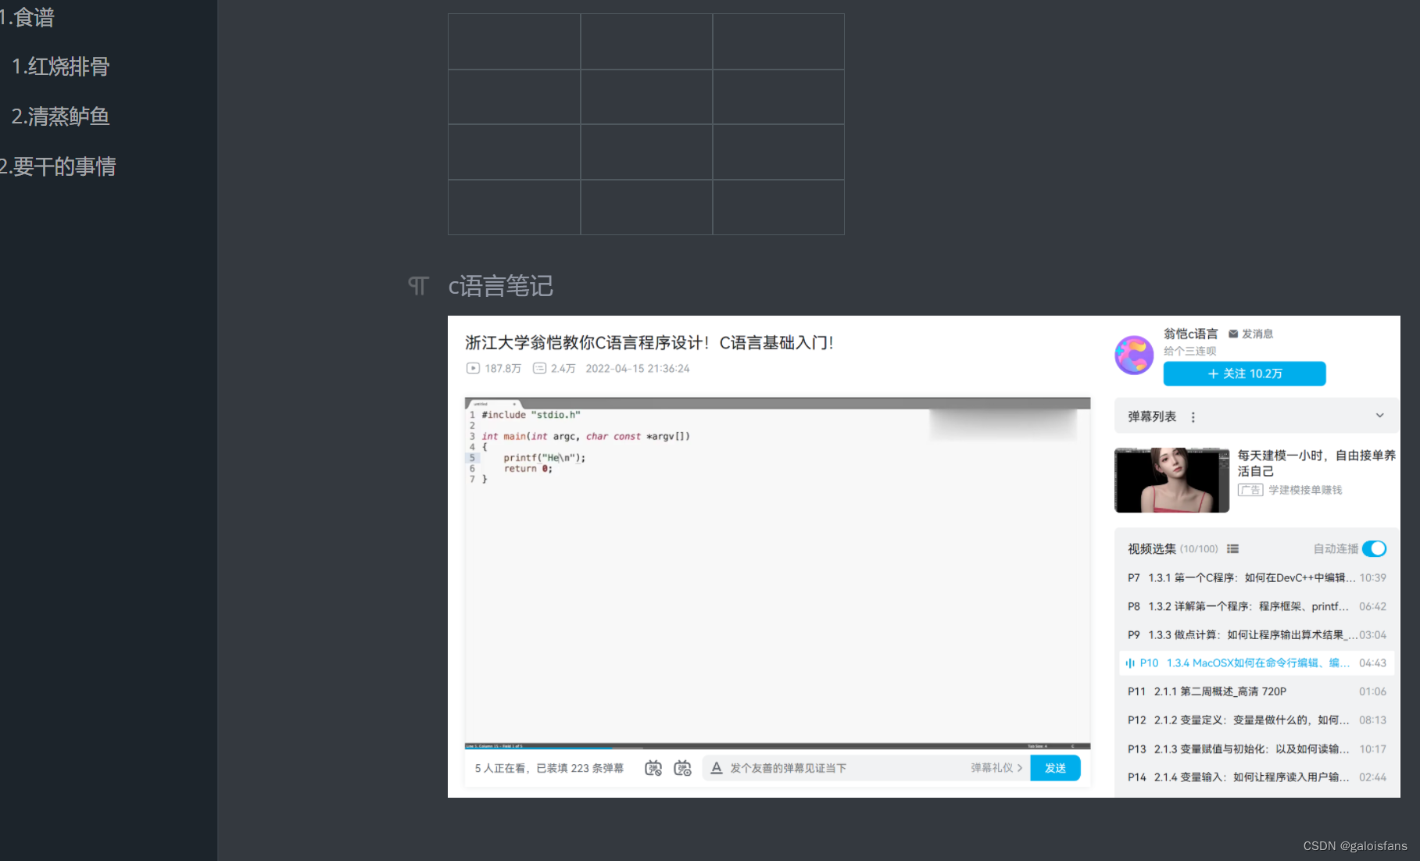This screenshot has height=861, width=1420.
Task: Click the 发送 send button
Action: pos(1056,768)
